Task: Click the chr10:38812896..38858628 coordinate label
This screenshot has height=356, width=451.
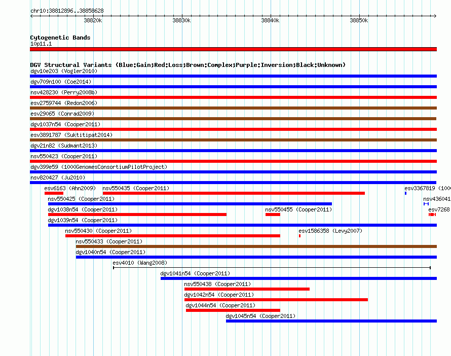Action: 67,11
